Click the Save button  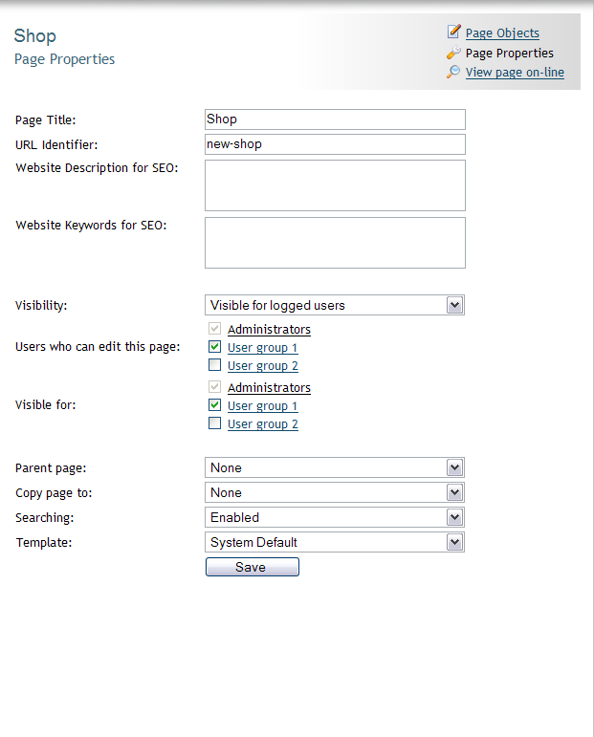[x=253, y=567]
